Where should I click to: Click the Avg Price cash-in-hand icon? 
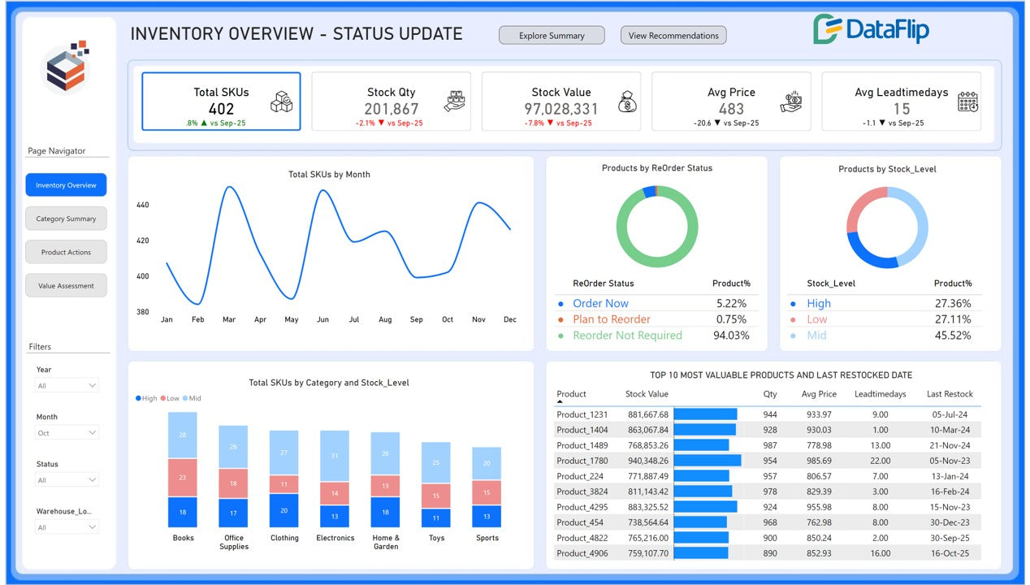(x=790, y=102)
